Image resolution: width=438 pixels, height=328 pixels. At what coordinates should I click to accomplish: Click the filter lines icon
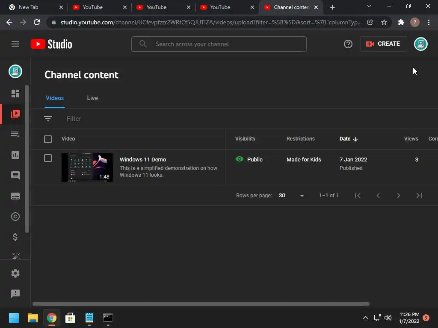click(x=48, y=119)
